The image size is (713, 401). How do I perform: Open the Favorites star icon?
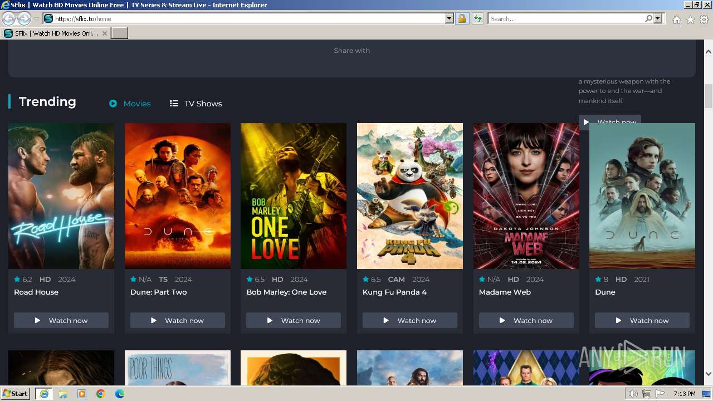(690, 19)
